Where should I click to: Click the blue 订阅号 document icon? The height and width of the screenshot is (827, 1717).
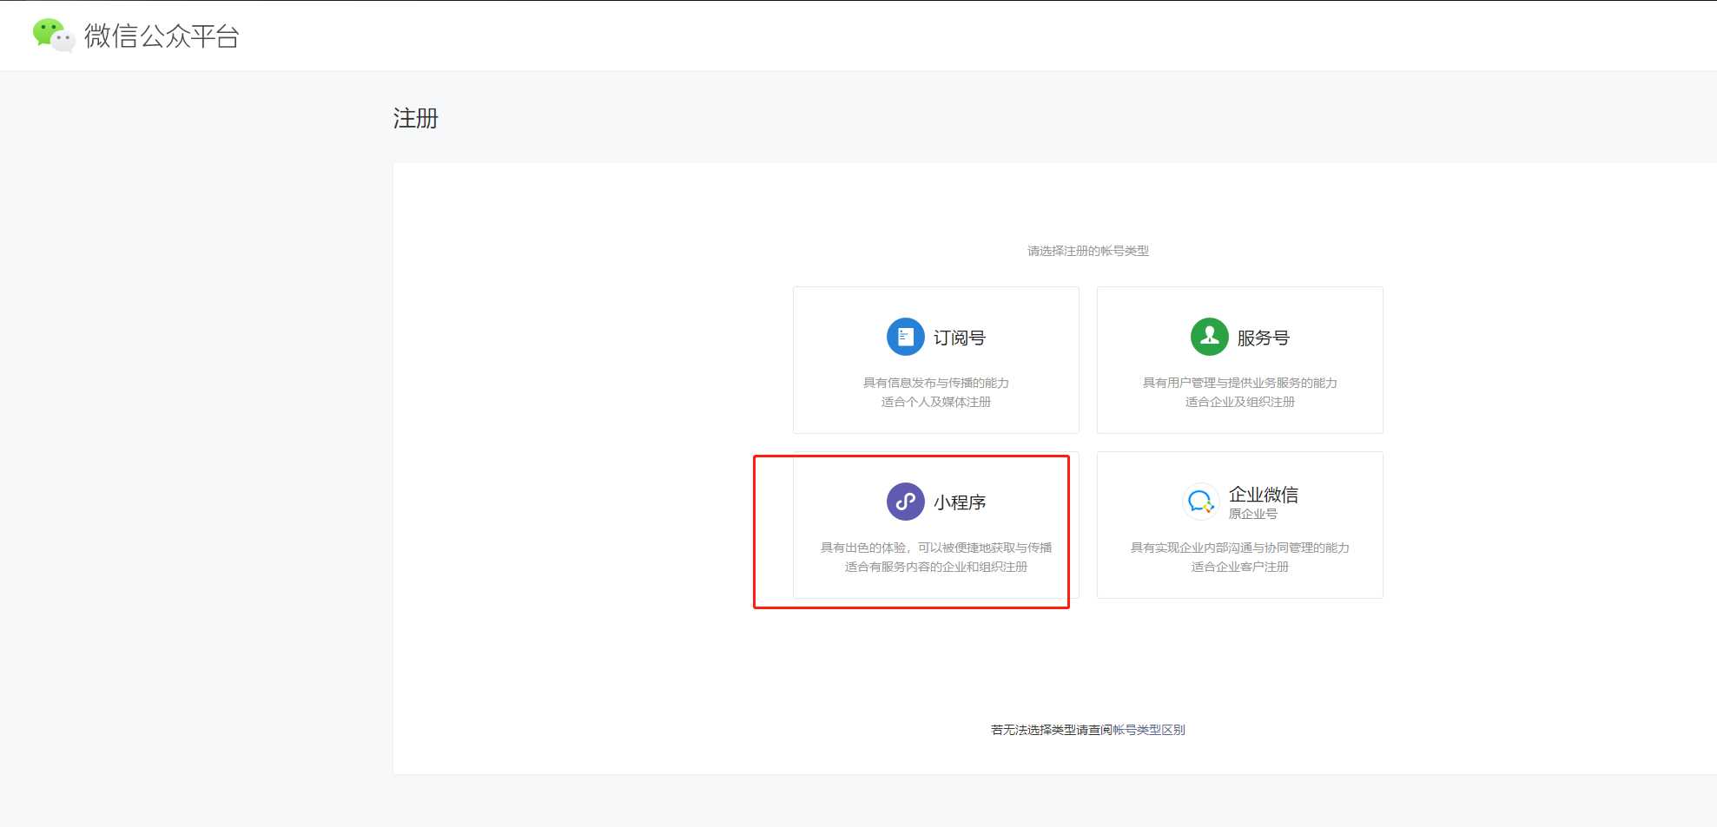click(905, 337)
